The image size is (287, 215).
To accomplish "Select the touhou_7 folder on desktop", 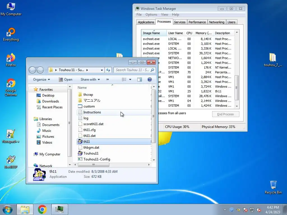I will click(273, 60).
